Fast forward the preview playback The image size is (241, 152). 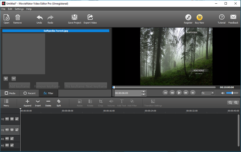pyautogui.click(x=186, y=93)
